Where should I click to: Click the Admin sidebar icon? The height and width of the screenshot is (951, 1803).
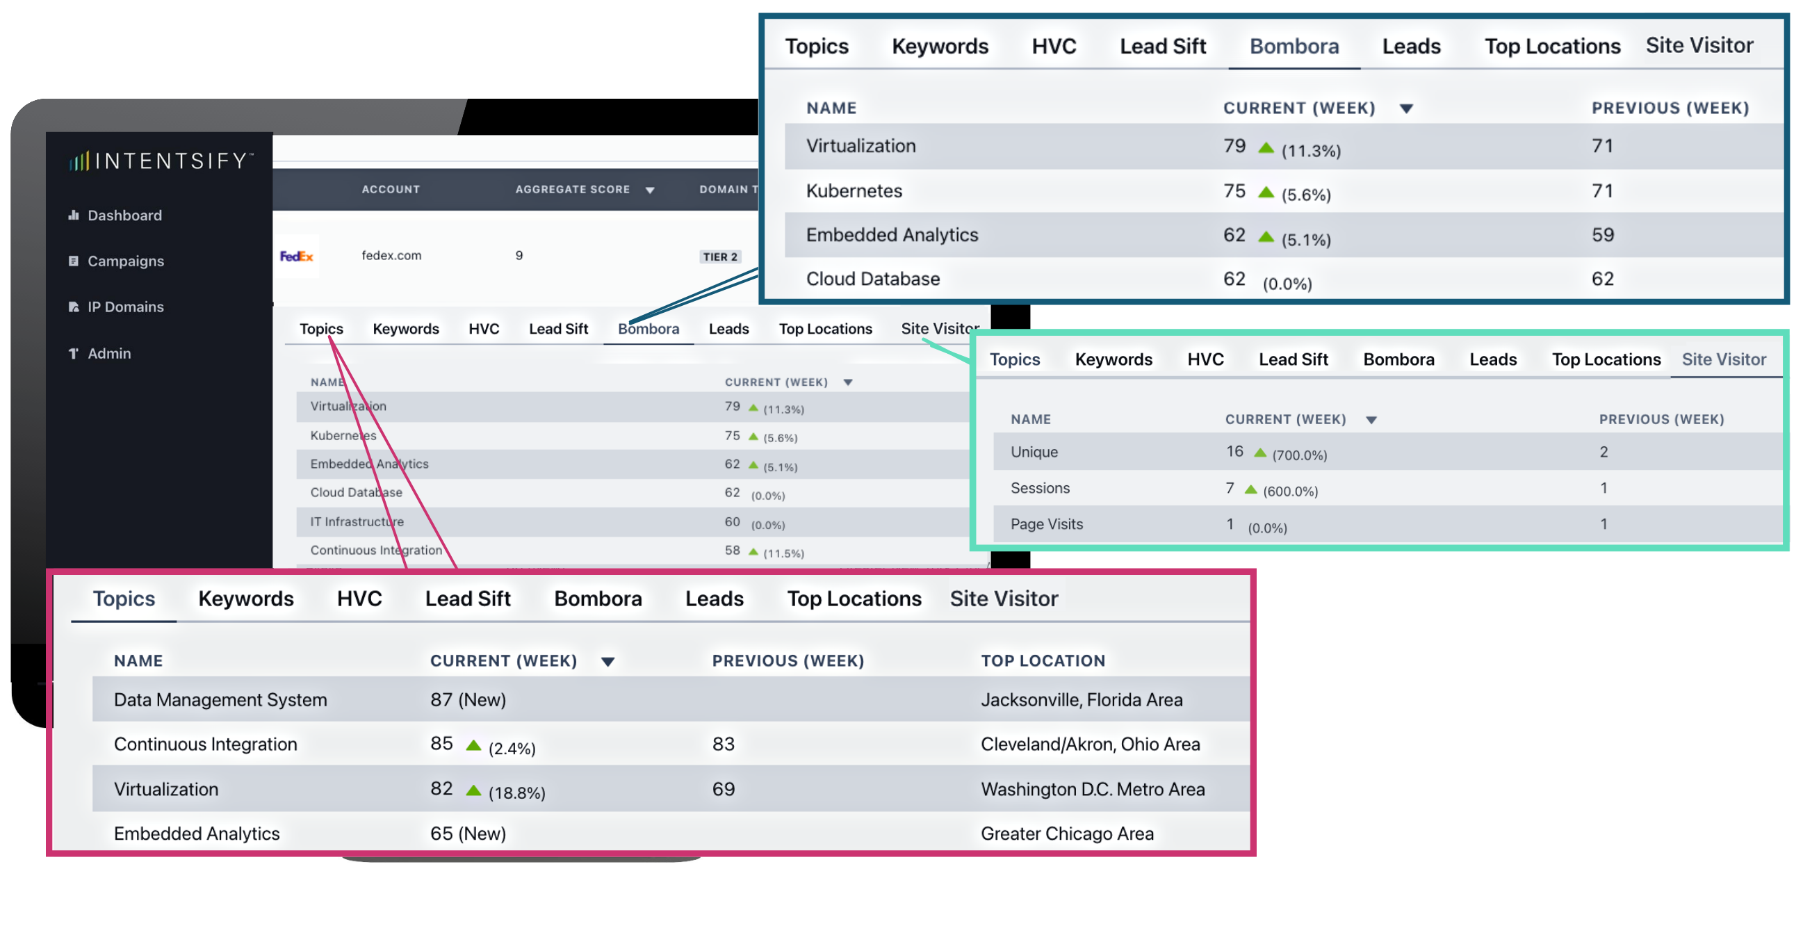pyautogui.click(x=73, y=353)
